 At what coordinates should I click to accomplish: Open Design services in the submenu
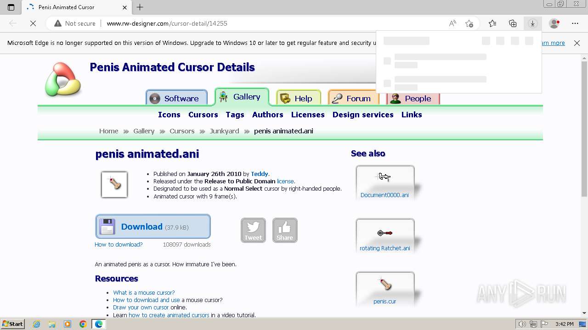tap(363, 115)
